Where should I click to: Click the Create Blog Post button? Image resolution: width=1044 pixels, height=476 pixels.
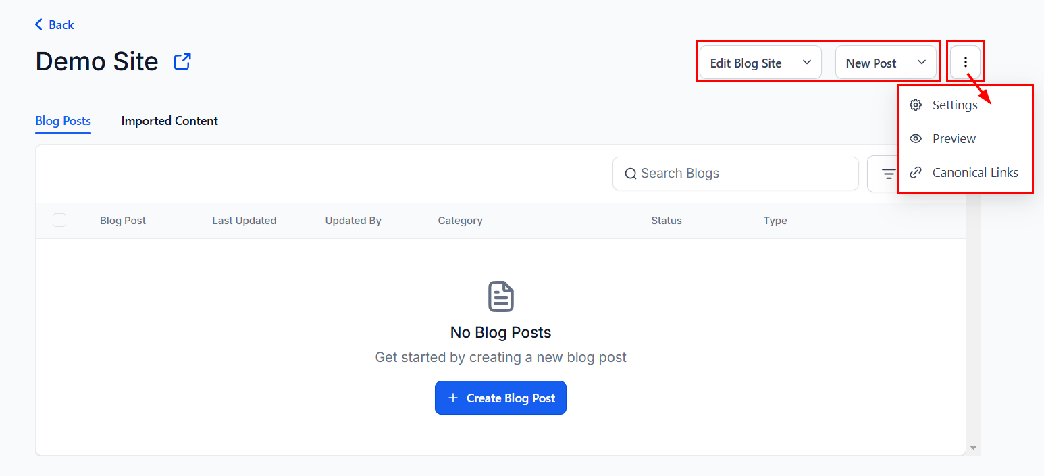tap(500, 398)
